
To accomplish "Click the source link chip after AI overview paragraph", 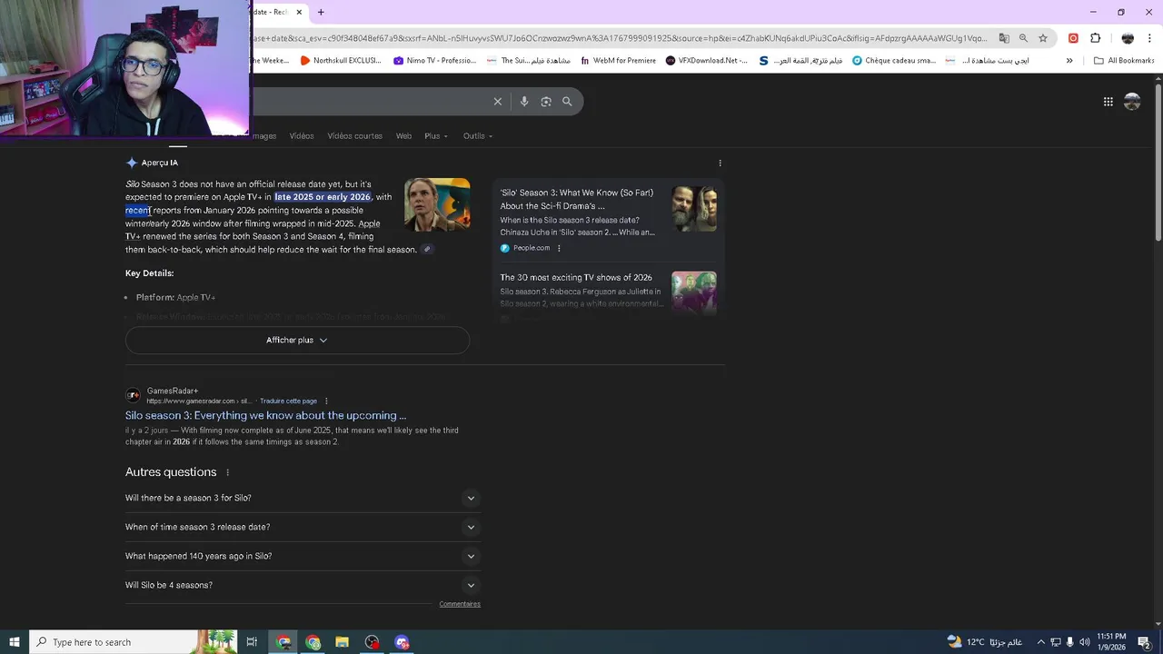I will click(427, 250).
